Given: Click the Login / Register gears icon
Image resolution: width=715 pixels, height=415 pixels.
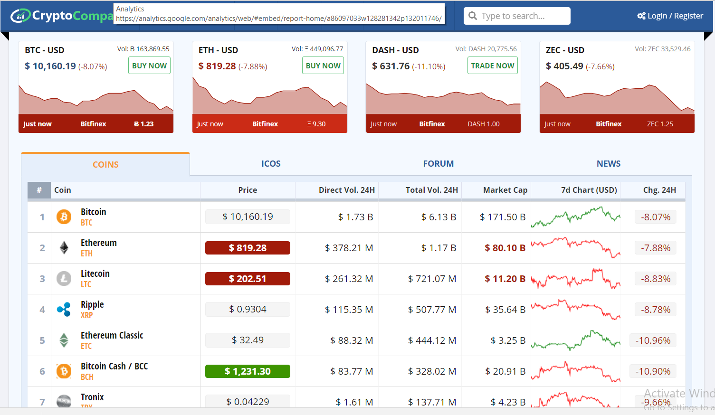Looking at the screenshot, I should click(x=641, y=16).
